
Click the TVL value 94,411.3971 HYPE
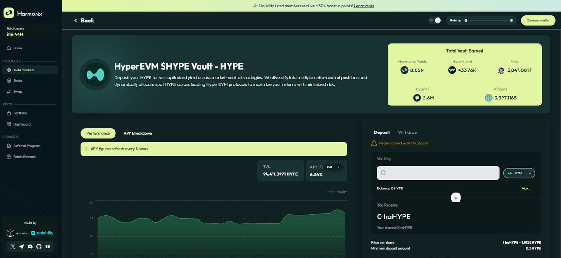tap(280, 174)
